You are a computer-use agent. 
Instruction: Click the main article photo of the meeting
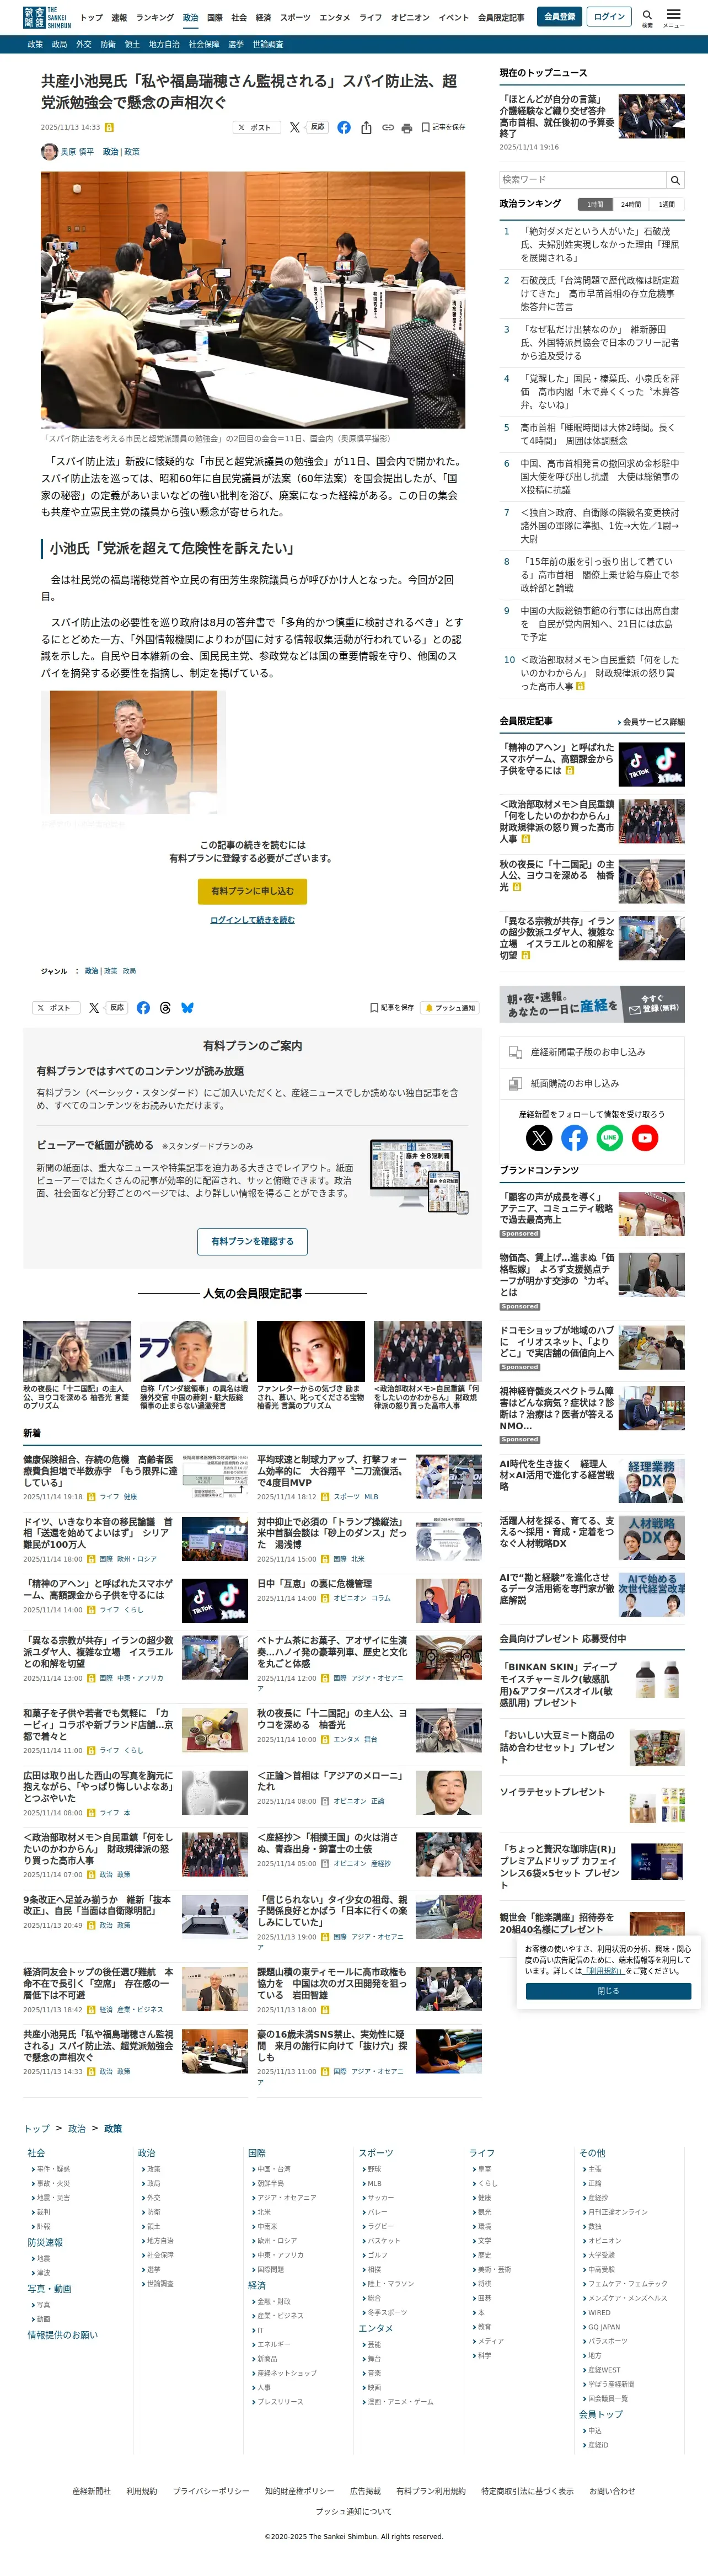pyautogui.click(x=253, y=300)
